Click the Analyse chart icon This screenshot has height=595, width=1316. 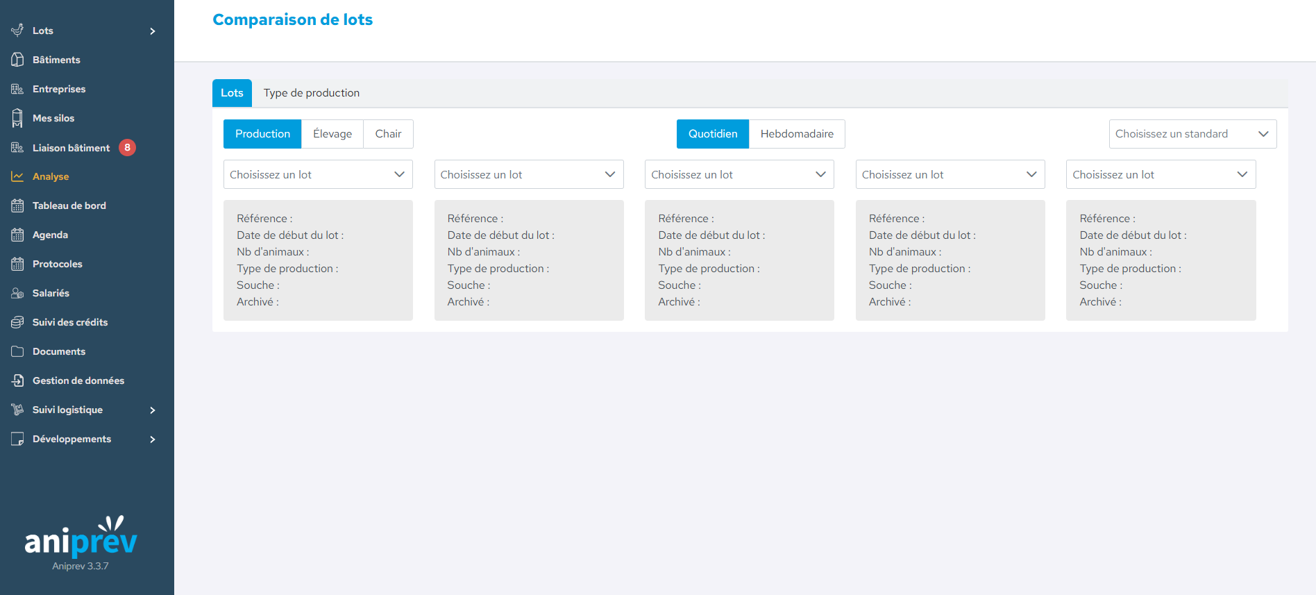(x=17, y=176)
